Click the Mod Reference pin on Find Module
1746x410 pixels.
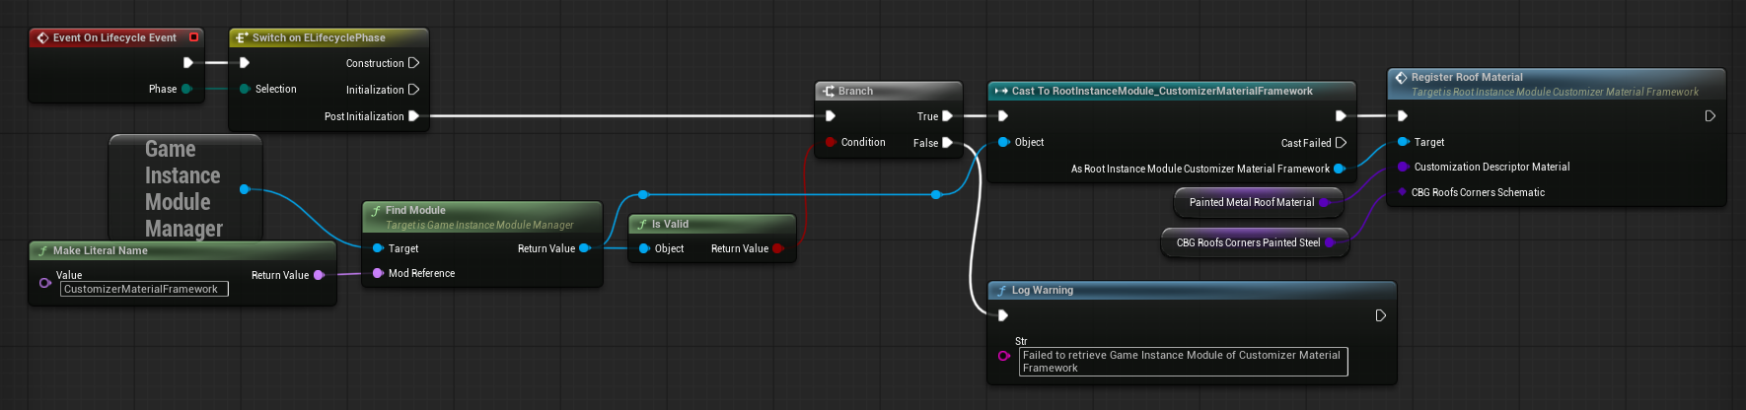[x=378, y=273]
